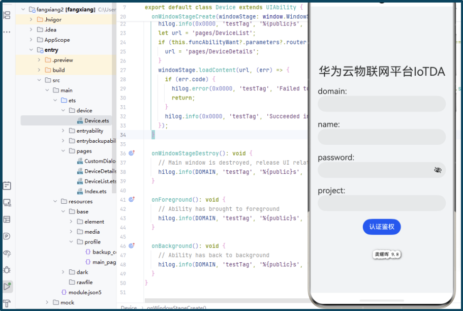This screenshot has width=463, height=311.
Task: Open DeviceDetails file in tree
Action: point(101,171)
